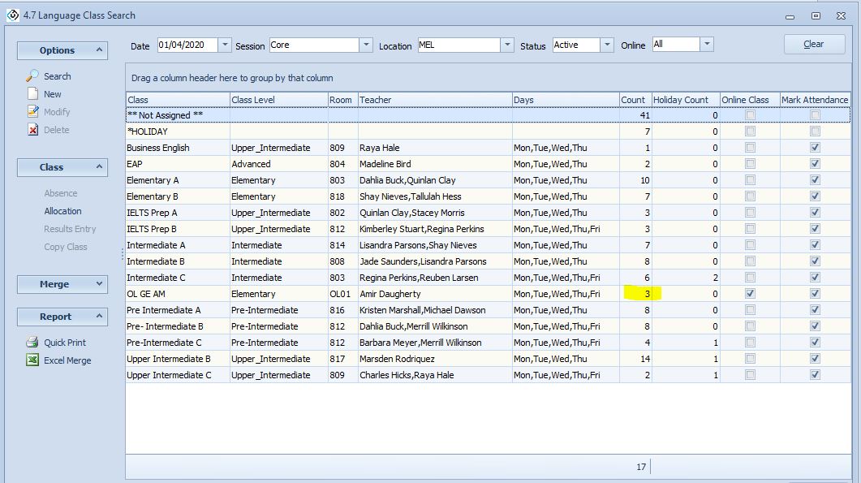Screen dimensions: 861x483
Task: Open the Status dropdown
Action: coord(607,45)
